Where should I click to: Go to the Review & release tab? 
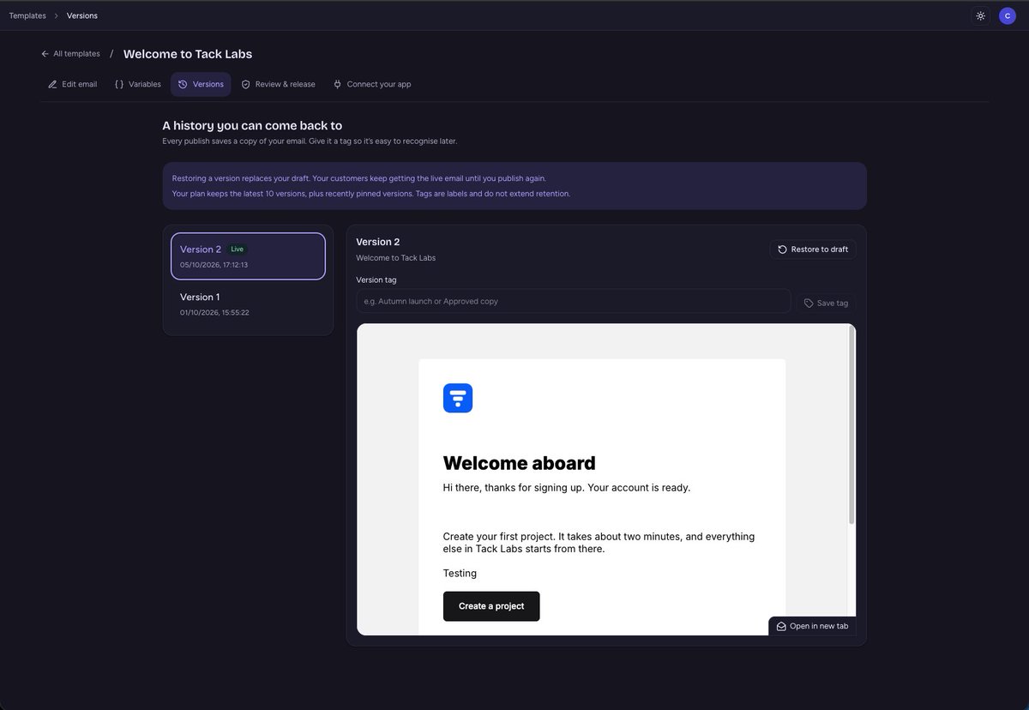(x=278, y=85)
